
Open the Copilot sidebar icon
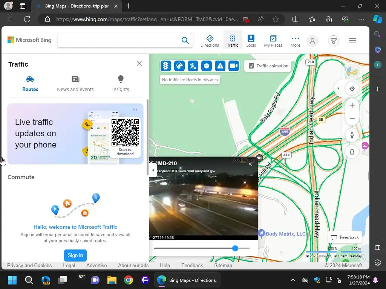(377, 19)
